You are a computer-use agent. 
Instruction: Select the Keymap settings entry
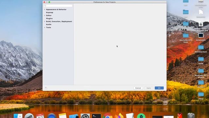[x=50, y=12]
